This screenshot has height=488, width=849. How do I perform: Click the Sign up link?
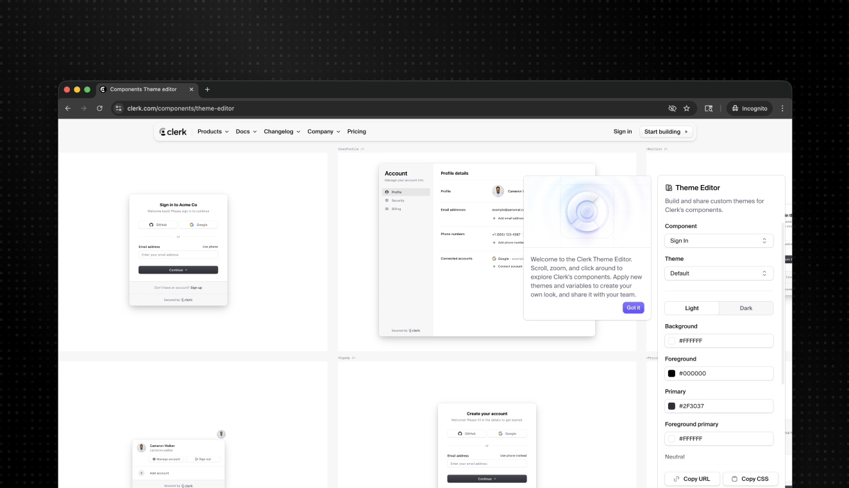coord(196,288)
